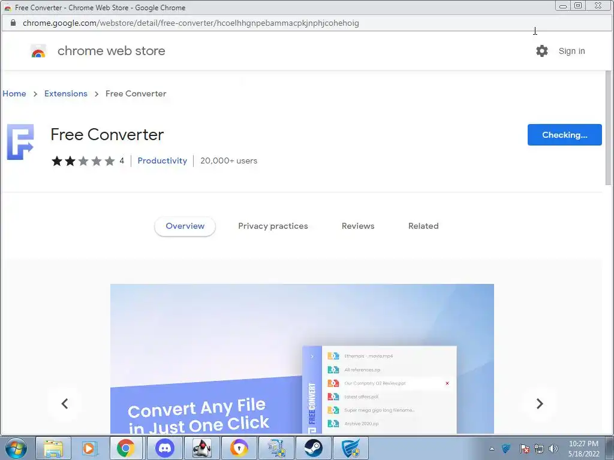Click the 'Free Converter' breadcrumb text
Image resolution: width=614 pixels, height=460 pixels.
[136, 93]
